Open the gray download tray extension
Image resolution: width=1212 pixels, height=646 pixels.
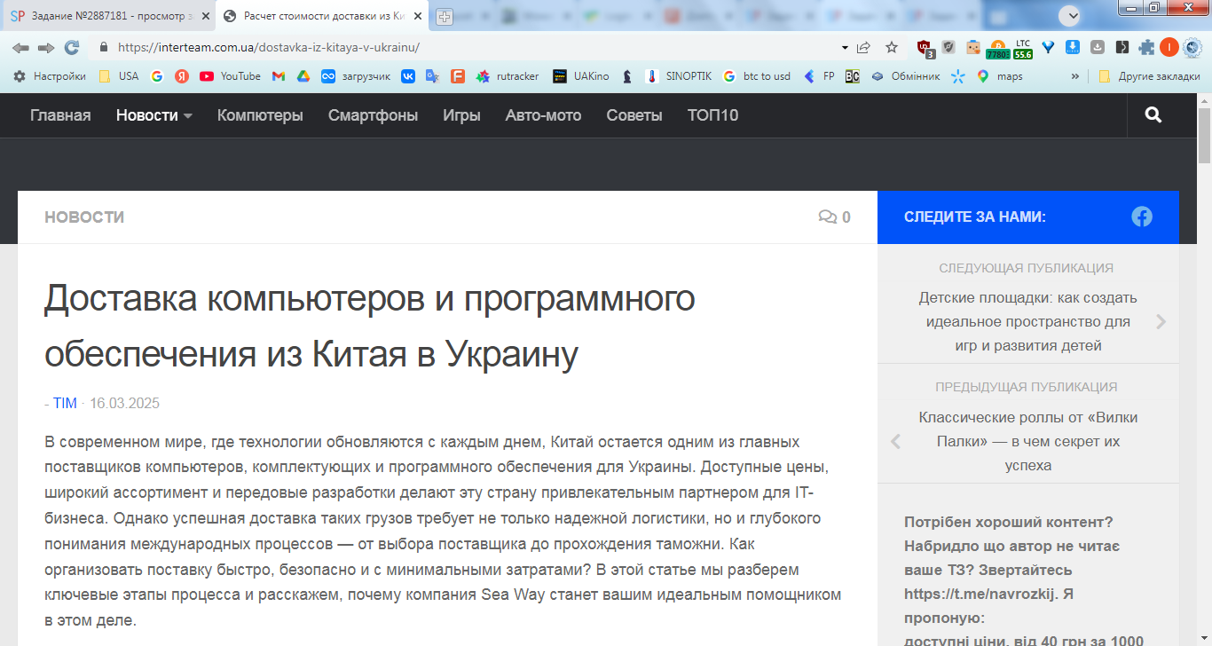click(1098, 47)
